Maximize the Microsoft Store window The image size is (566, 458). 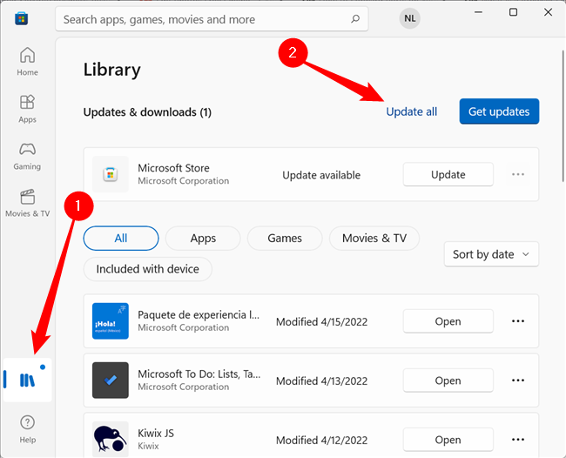coord(513,12)
